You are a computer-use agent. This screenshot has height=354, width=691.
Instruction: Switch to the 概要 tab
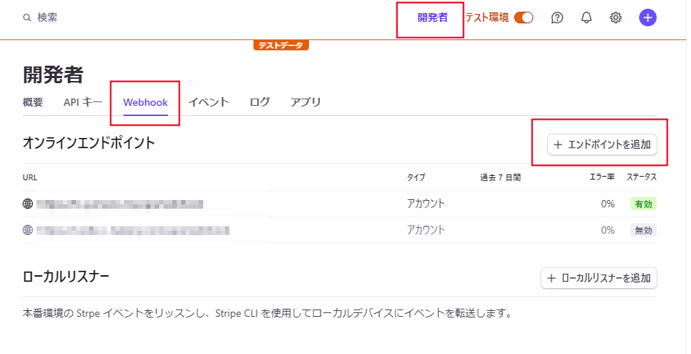click(x=33, y=102)
